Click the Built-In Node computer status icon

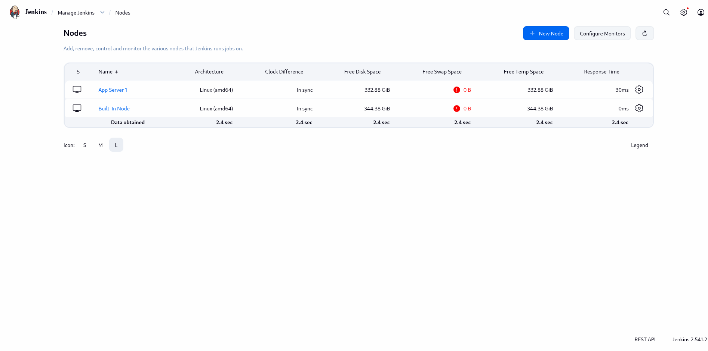(77, 109)
